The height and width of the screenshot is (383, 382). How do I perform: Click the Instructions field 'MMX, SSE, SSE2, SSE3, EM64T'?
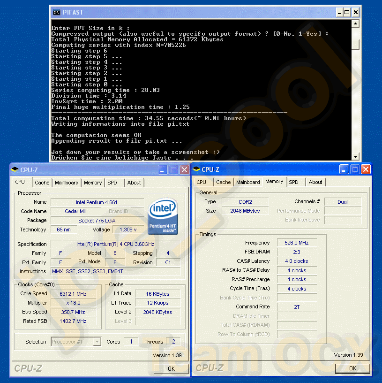(115, 271)
